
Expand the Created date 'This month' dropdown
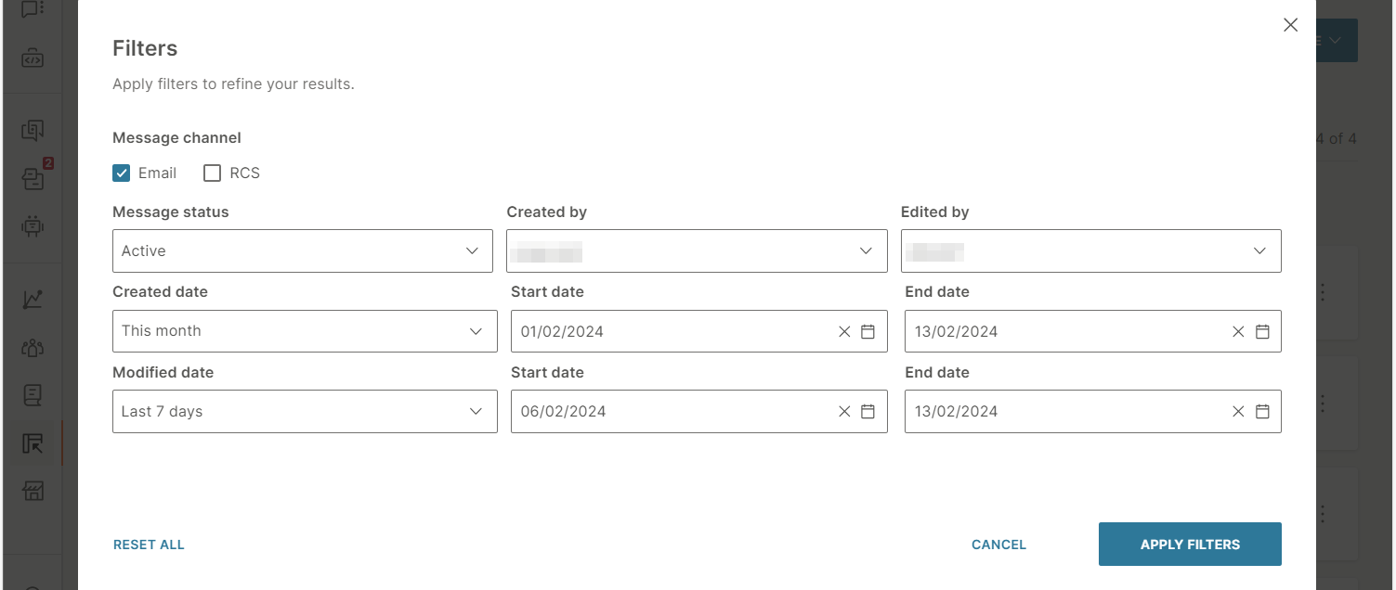305,331
